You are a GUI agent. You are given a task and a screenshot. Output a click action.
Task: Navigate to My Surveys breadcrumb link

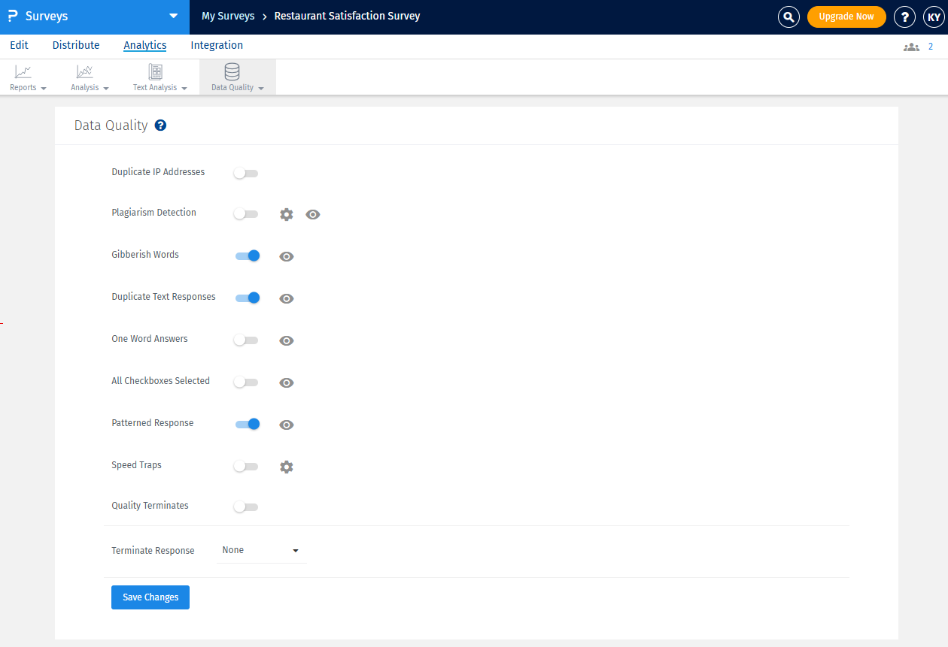pyautogui.click(x=228, y=15)
